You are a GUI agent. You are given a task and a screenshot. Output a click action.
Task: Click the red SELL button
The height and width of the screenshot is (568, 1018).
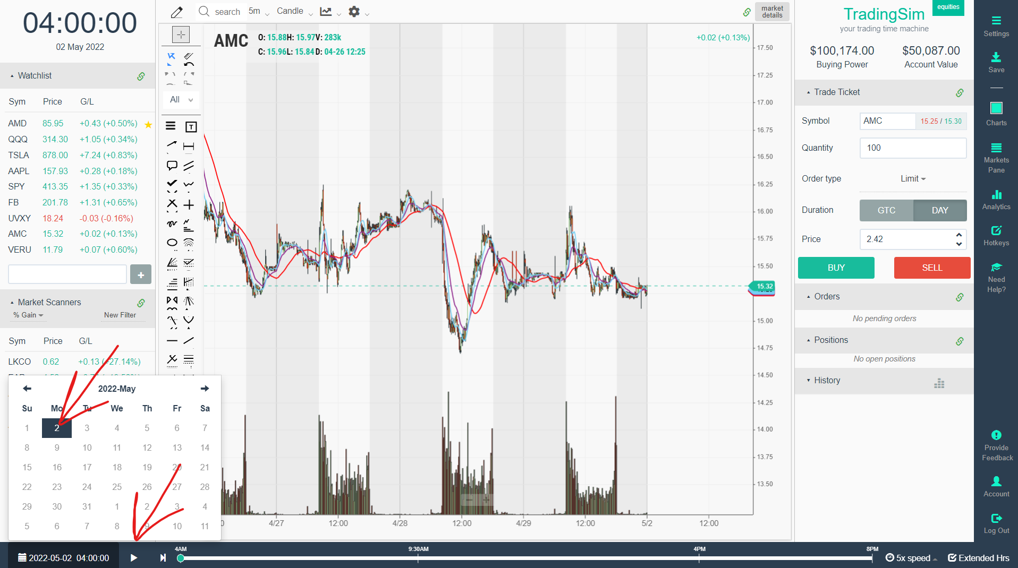pos(931,268)
